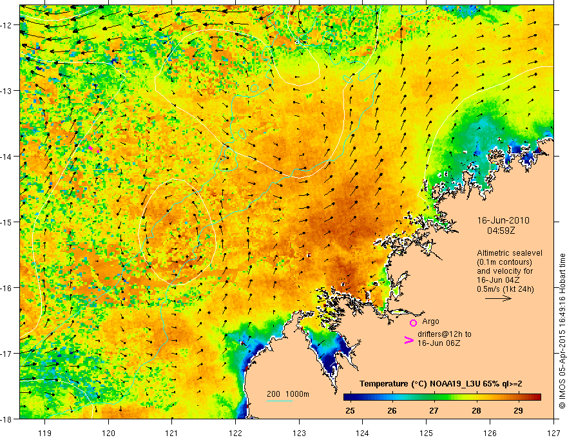
Task: Click the longitude label 122
Action: pyautogui.click(x=235, y=433)
